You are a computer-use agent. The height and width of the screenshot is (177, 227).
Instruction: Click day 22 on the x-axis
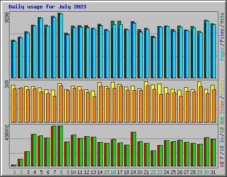153,172
